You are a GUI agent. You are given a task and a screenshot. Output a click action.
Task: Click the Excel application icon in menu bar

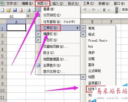point(2,3)
